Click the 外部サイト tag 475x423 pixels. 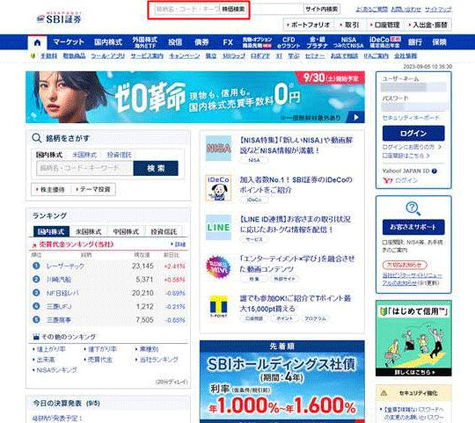tap(284, 279)
